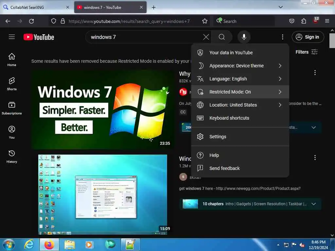Screen dimensions: 335x251
Task: Open the 15:09 Windows 7 desktop video thumbnail
Action: 103,195
